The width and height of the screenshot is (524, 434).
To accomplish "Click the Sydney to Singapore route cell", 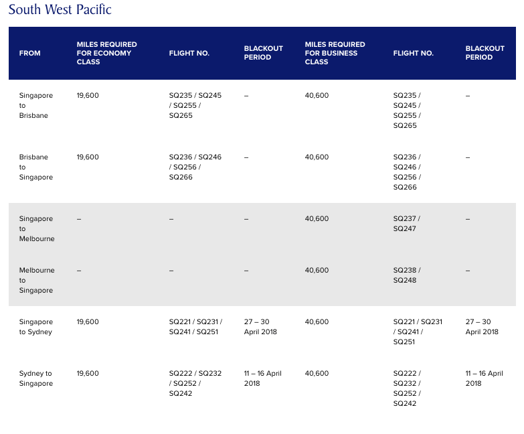I will tap(36, 378).
